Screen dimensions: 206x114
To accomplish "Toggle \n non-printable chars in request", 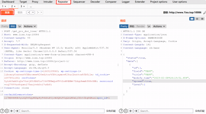I will (20, 26).
